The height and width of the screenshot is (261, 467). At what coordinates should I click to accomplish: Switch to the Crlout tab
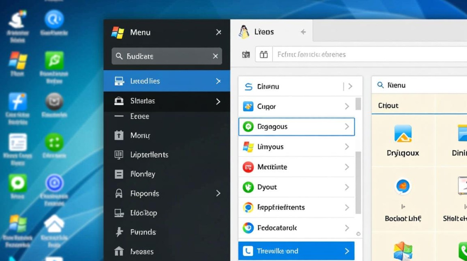pos(388,105)
